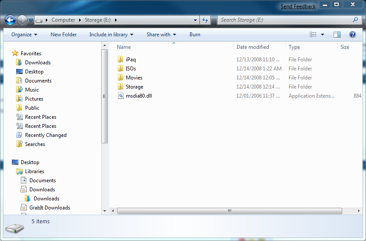Click Computer in the address breadcrumb
The height and width of the screenshot is (241, 366).
63,20
